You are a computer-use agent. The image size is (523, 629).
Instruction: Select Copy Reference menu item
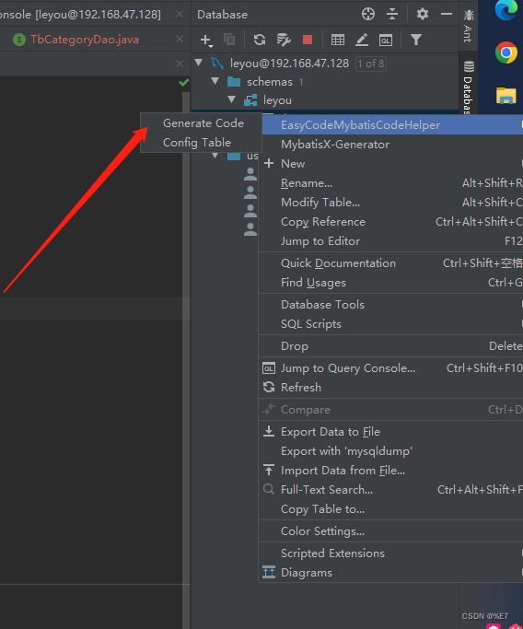coord(390,221)
